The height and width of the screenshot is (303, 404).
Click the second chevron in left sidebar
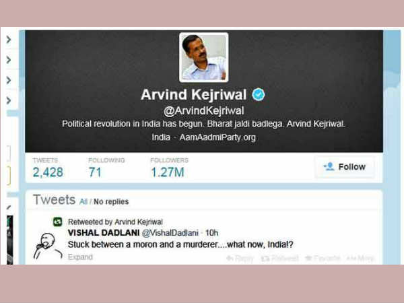tap(9, 60)
